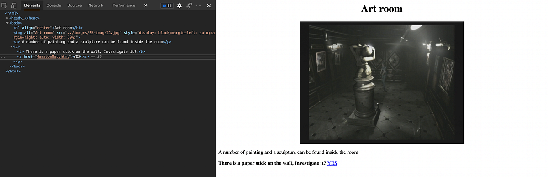The width and height of the screenshot is (548, 177).
Task: Click the 'Art room' page heading
Action: (x=382, y=9)
